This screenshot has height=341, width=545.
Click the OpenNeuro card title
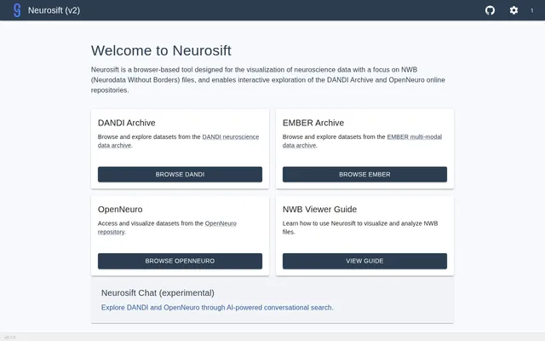(120, 210)
